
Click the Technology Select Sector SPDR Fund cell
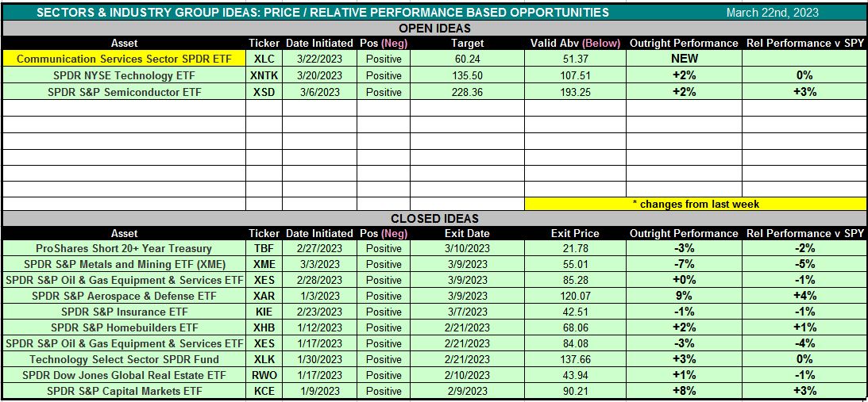coord(124,359)
